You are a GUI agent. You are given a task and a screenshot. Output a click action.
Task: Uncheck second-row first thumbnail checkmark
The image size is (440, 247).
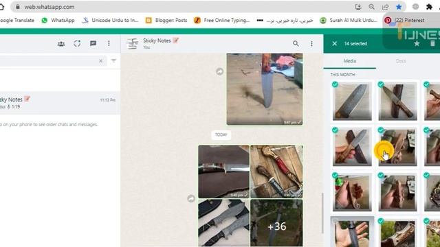click(335, 130)
